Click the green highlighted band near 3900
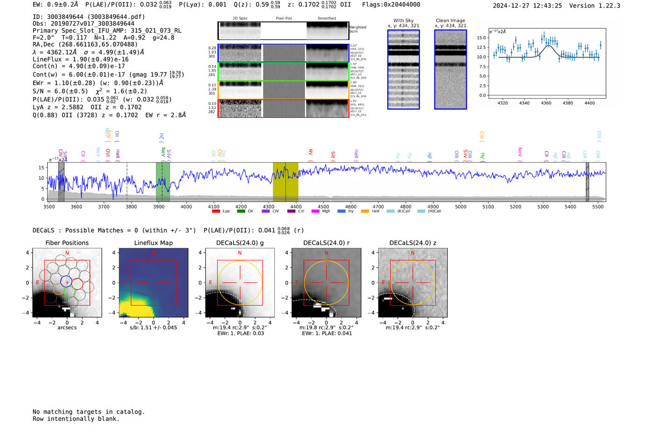 pyautogui.click(x=163, y=182)
